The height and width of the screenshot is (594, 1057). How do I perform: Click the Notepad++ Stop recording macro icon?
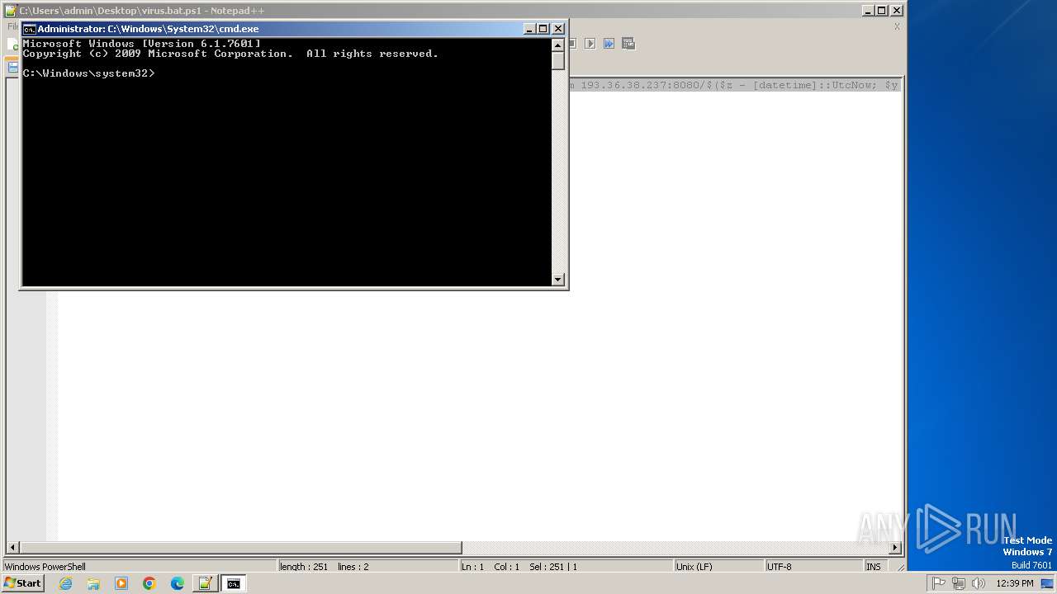pos(573,43)
